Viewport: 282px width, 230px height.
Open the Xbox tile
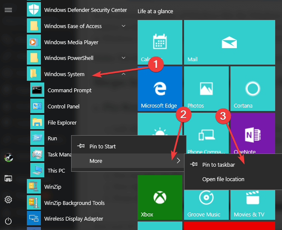pyautogui.click(x=160, y=197)
